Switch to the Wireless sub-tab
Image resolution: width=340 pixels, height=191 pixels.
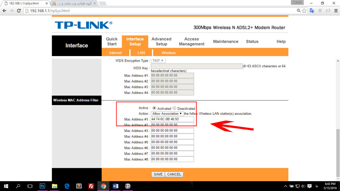click(x=168, y=53)
